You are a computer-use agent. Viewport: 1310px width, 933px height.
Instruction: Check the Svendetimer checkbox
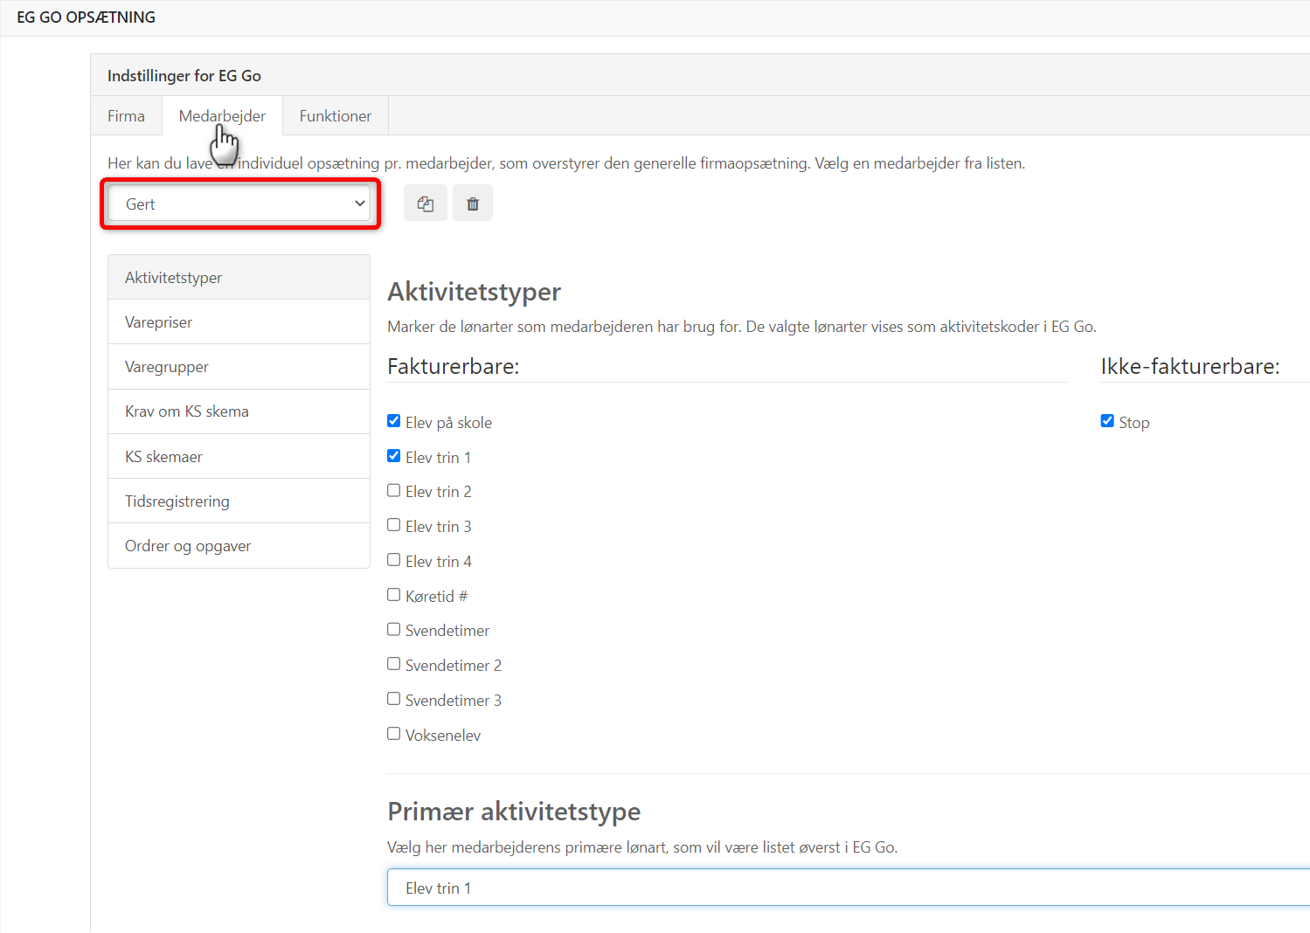(x=394, y=630)
